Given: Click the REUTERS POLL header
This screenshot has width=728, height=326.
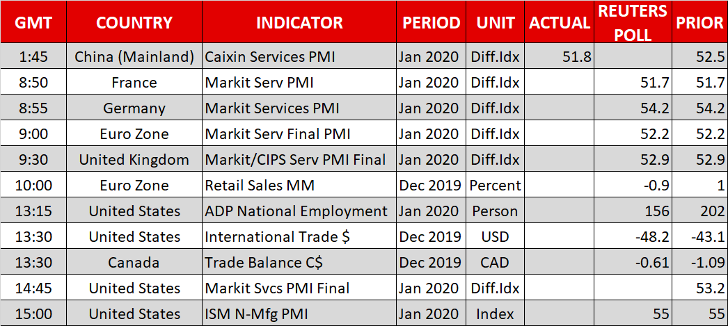Looking at the screenshot, I should (x=632, y=22).
